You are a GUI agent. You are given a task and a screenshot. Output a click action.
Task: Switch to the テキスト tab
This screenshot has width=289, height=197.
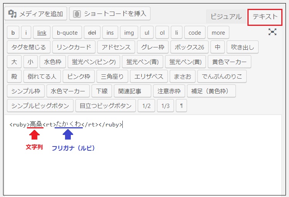(x=265, y=17)
